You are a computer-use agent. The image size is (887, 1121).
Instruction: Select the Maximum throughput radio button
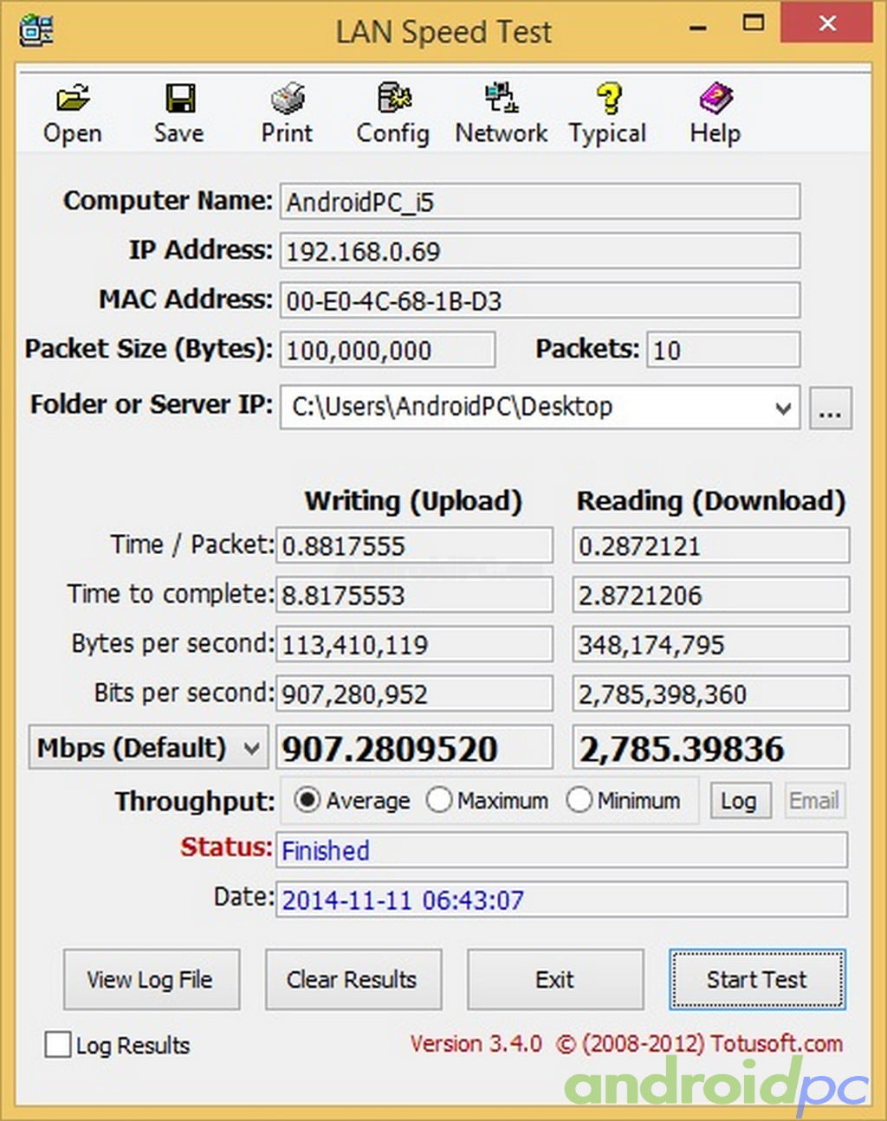(439, 800)
